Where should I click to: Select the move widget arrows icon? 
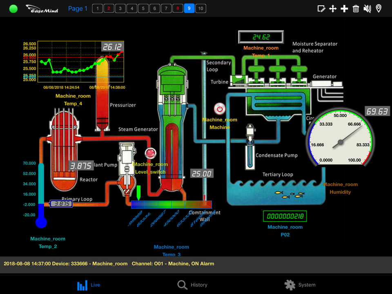(333, 9)
